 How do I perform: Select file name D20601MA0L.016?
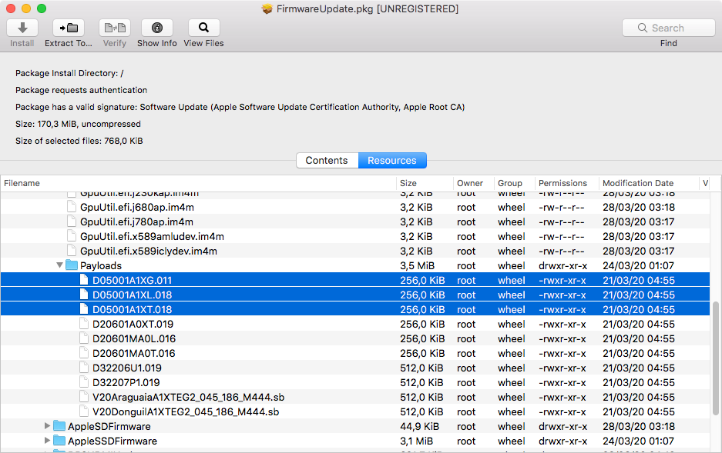[134, 339]
